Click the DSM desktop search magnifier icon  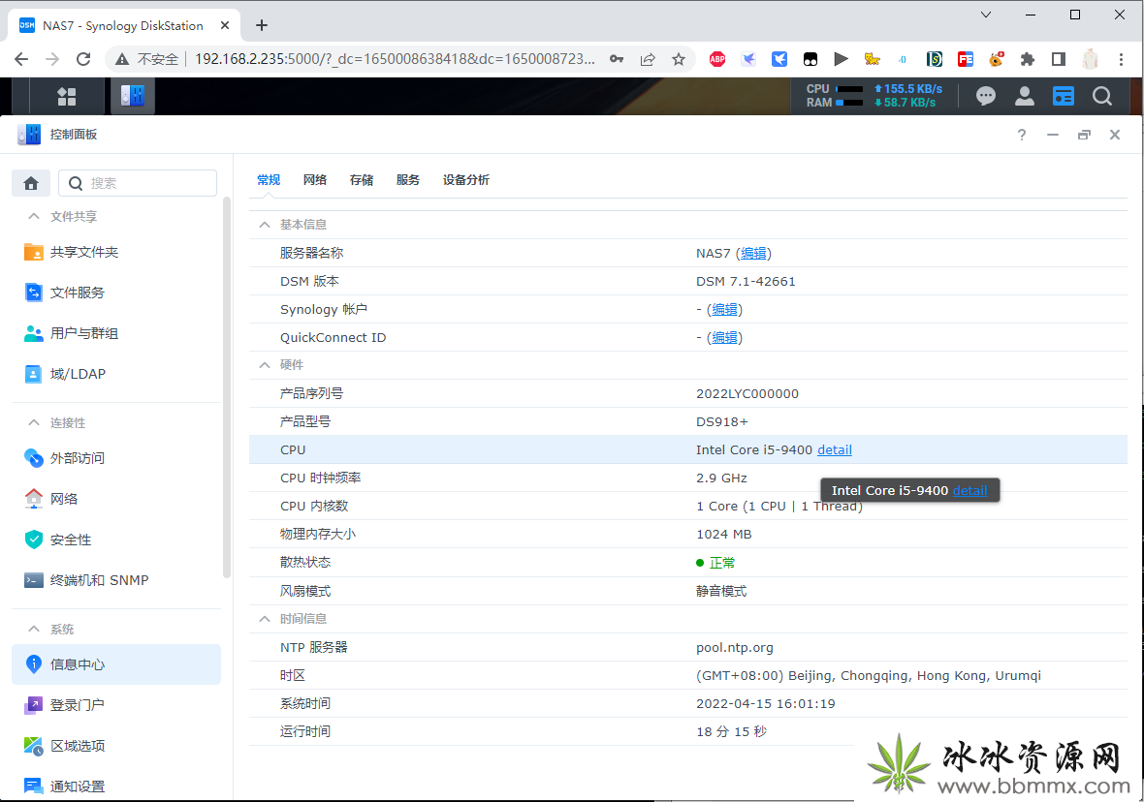1102,96
